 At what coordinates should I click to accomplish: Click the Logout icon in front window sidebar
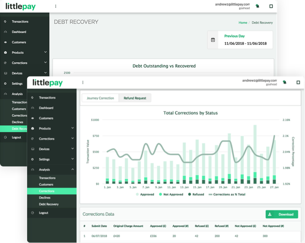click(32, 213)
